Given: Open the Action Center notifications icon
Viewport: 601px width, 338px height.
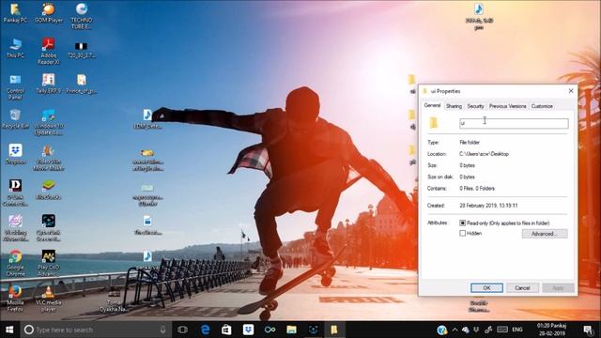Looking at the screenshot, I should point(588,330).
